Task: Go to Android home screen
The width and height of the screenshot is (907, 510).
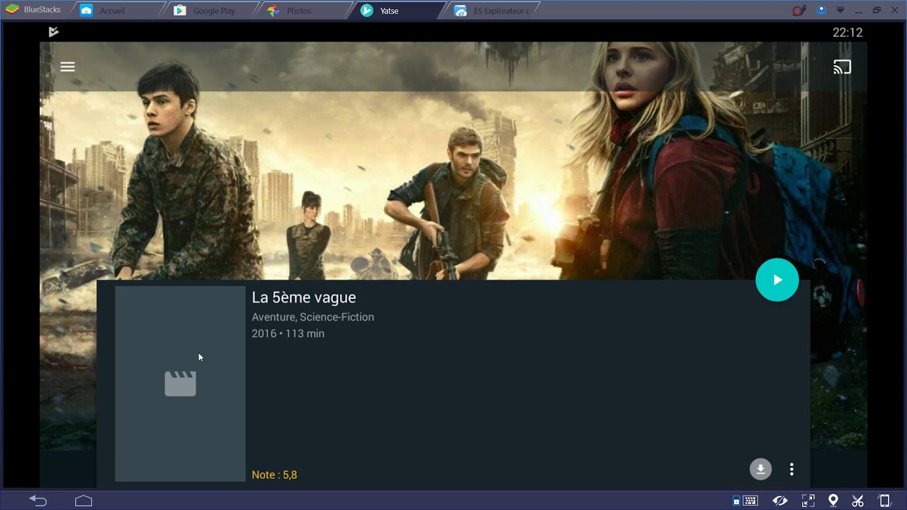Action: pyautogui.click(x=84, y=501)
